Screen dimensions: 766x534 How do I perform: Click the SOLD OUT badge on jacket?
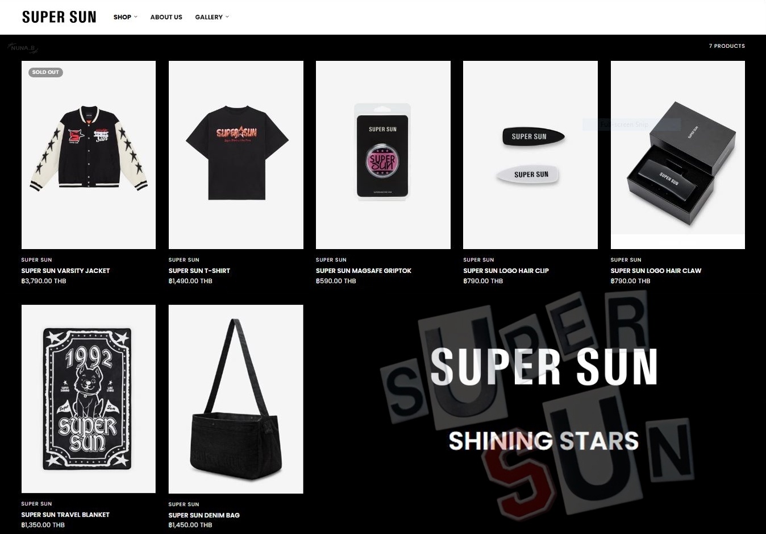coord(45,72)
